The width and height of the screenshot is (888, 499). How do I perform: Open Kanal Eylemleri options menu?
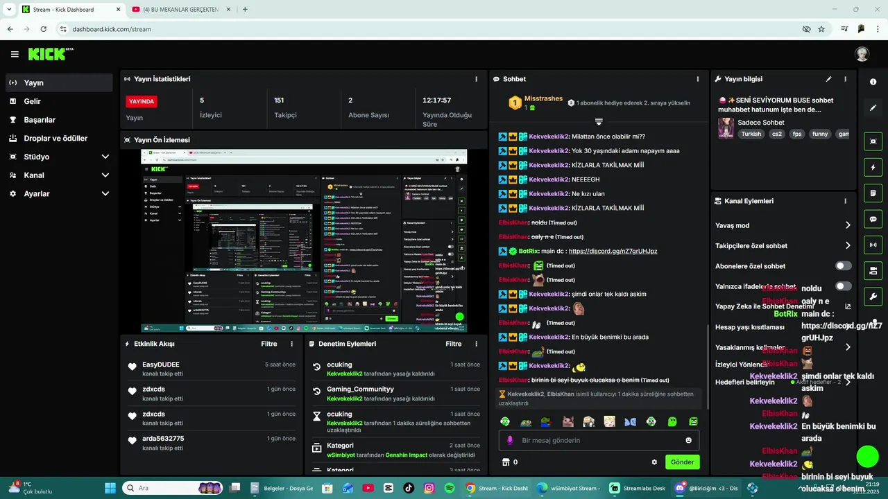[845, 201]
